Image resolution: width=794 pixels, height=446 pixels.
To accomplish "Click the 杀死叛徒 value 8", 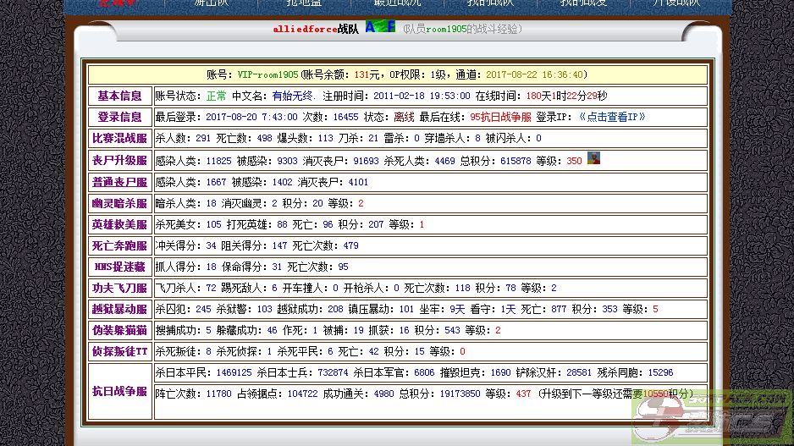I will [208, 351].
